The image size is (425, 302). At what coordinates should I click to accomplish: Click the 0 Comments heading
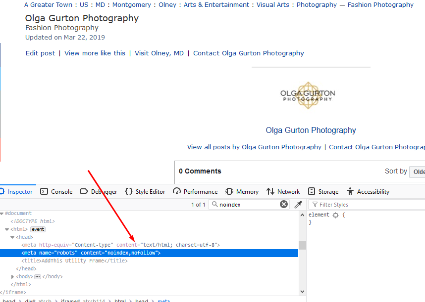coord(200,171)
